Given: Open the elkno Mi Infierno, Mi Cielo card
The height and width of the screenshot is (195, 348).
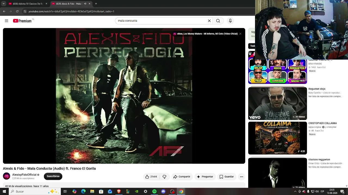Looking at the screenshot, I should click(205, 34).
